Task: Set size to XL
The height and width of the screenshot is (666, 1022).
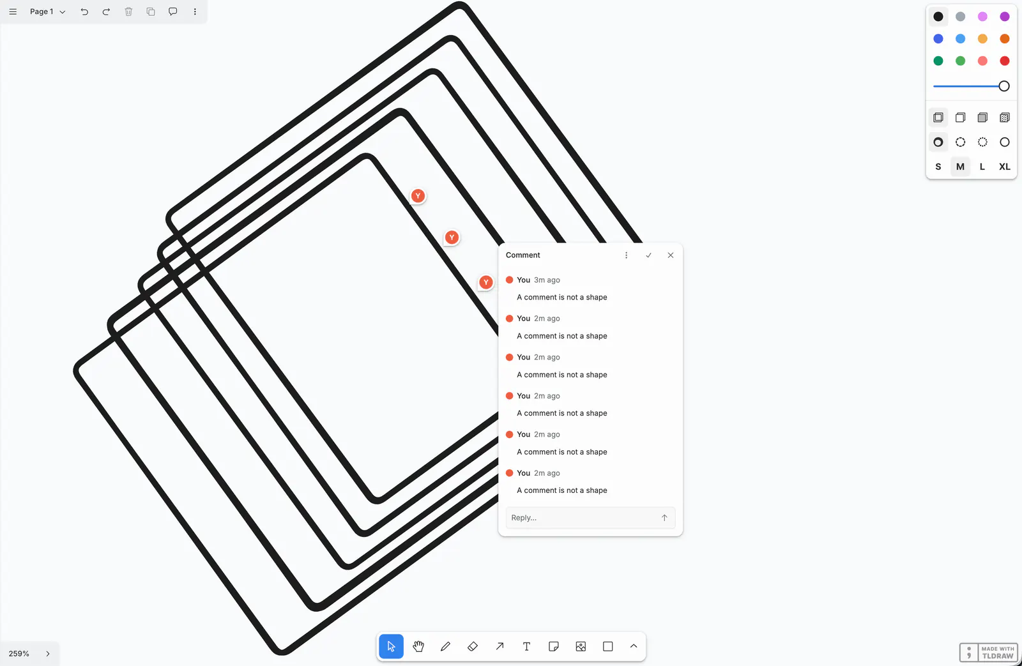Action: (x=1005, y=167)
